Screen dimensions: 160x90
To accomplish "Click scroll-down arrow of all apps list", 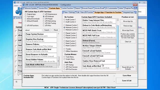I will pyautogui.click(x=58, y=67).
